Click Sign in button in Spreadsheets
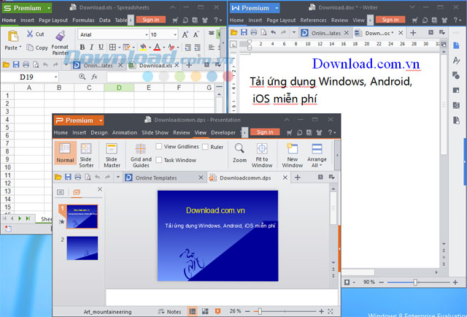 [x=151, y=20]
